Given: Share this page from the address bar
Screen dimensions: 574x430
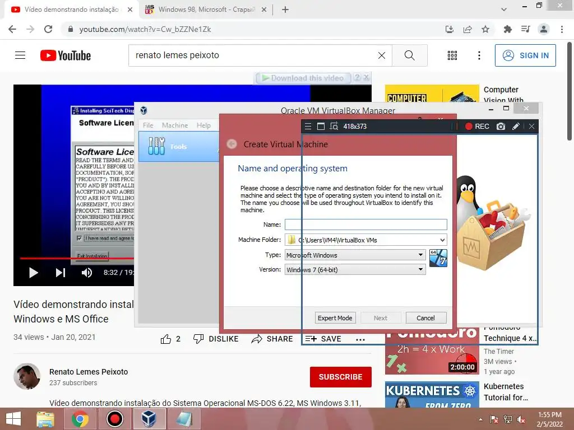Looking at the screenshot, I should point(467,29).
